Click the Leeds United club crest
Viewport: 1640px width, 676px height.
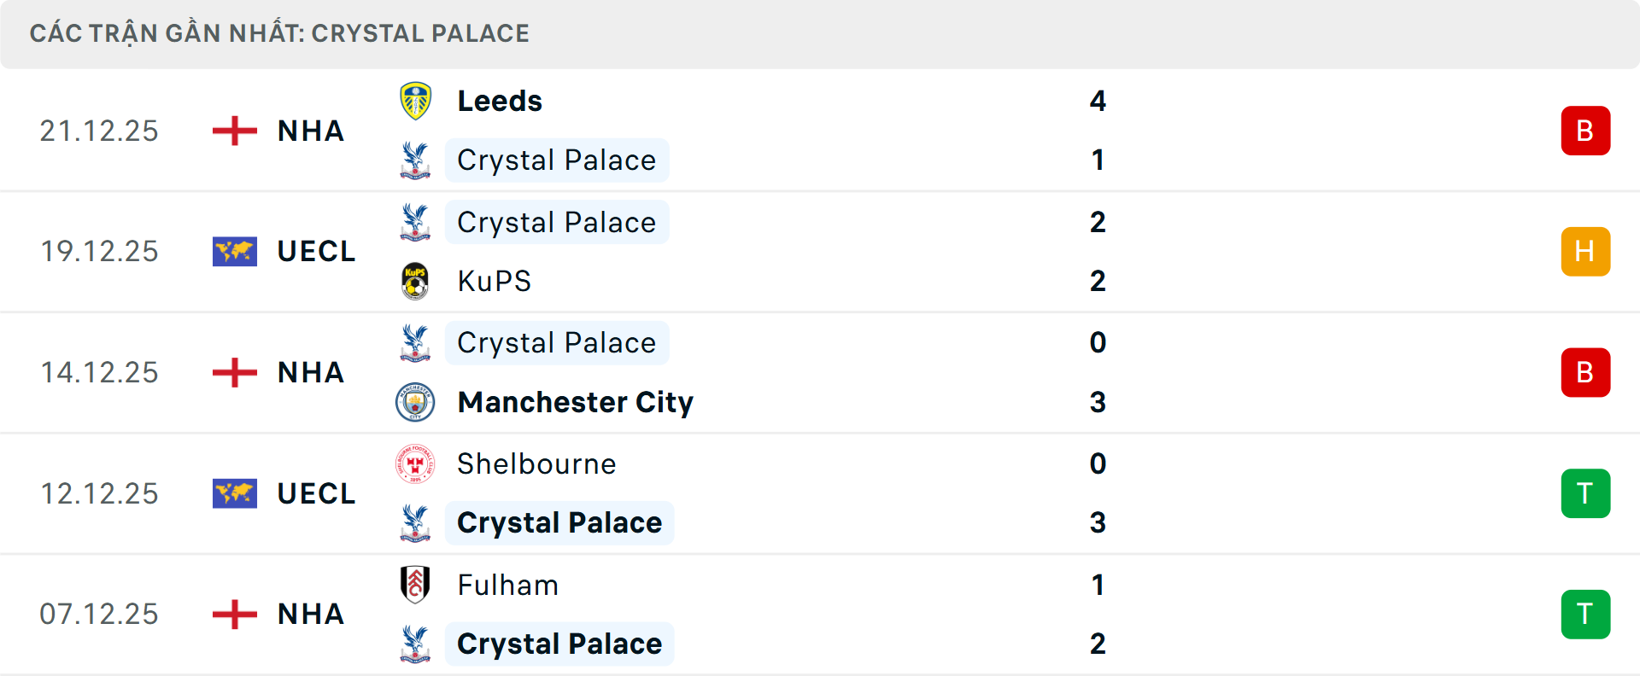pos(416,100)
